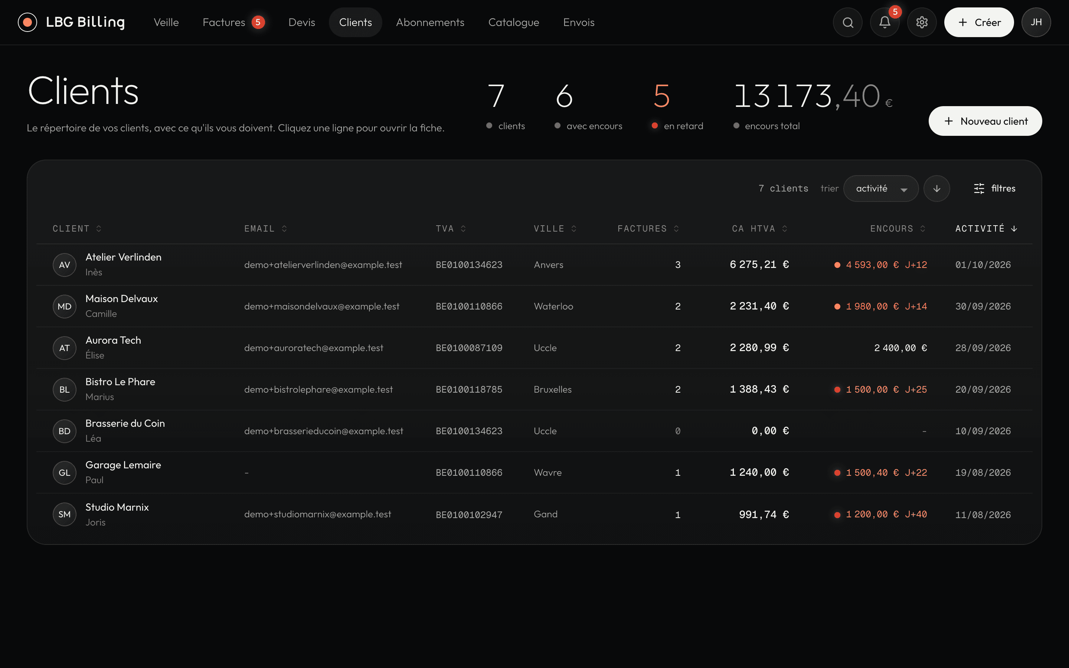Image resolution: width=1069 pixels, height=668 pixels.
Task: Click the 11/08/2026 activity date
Action: (x=983, y=515)
